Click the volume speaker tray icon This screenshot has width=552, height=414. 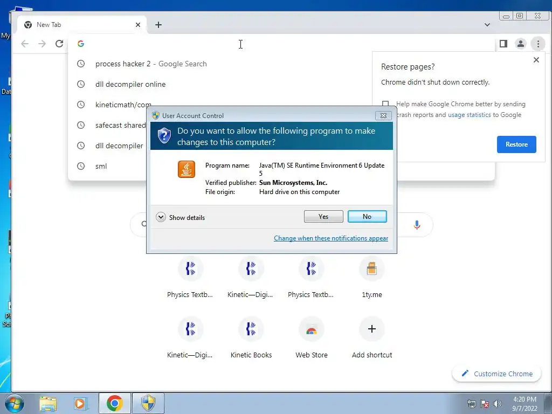click(x=497, y=404)
